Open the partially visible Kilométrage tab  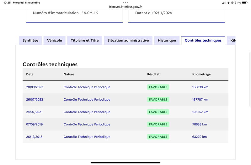(x=231, y=41)
